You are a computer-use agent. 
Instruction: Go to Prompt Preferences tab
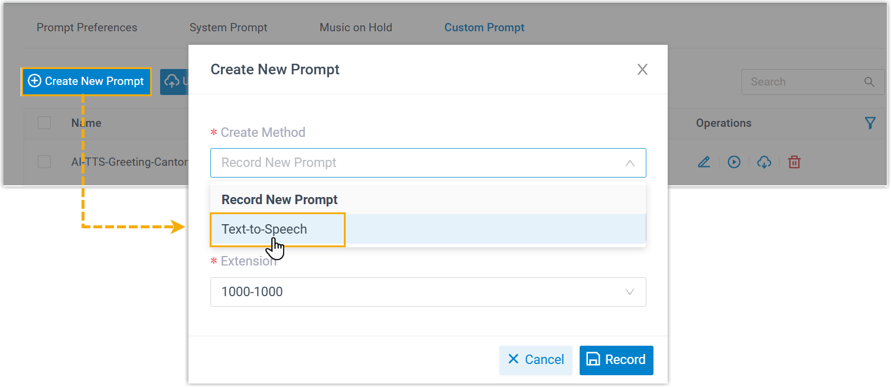click(87, 28)
